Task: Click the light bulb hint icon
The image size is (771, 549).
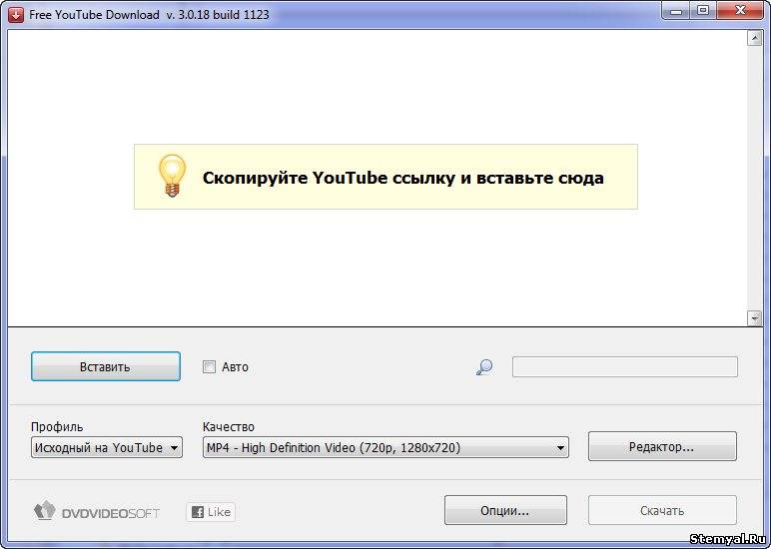Action: tap(172, 176)
